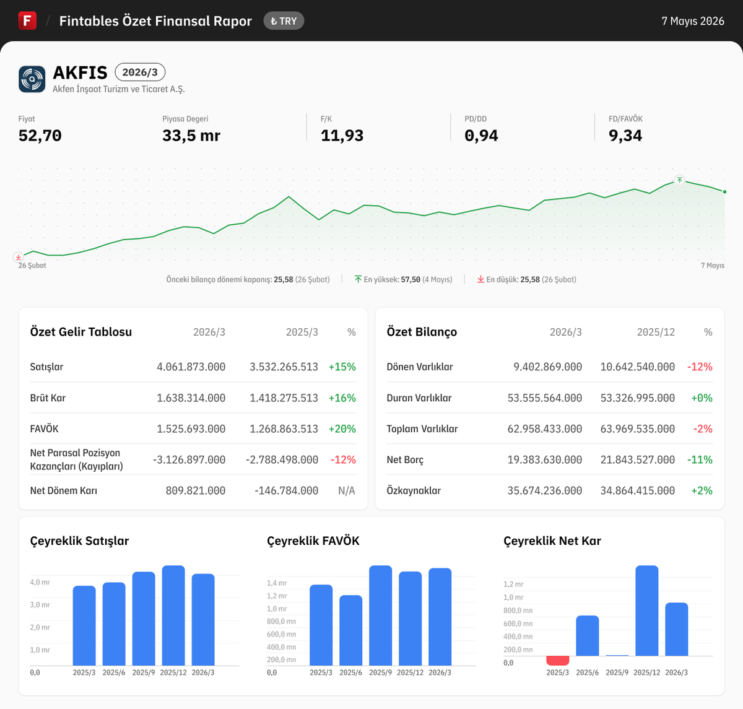The height and width of the screenshot is (709, 743).
Task: Click the PD/DD value 0,94
Action: 481,136
